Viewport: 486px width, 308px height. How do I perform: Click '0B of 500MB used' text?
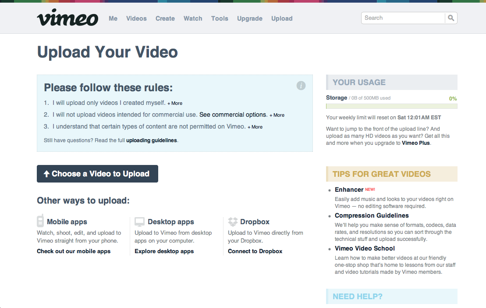(x=371, y=98)
